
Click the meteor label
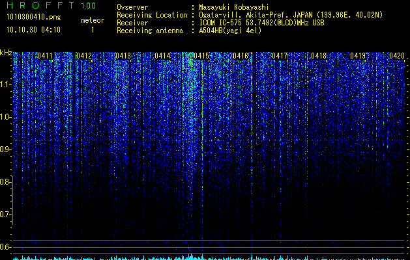coord(93,20)
